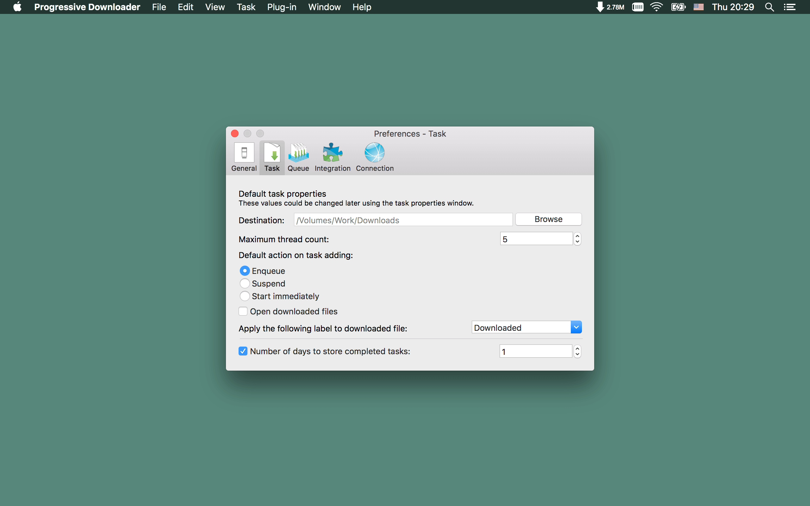
Task: Click the Default task properties heading
Action: 282,194
